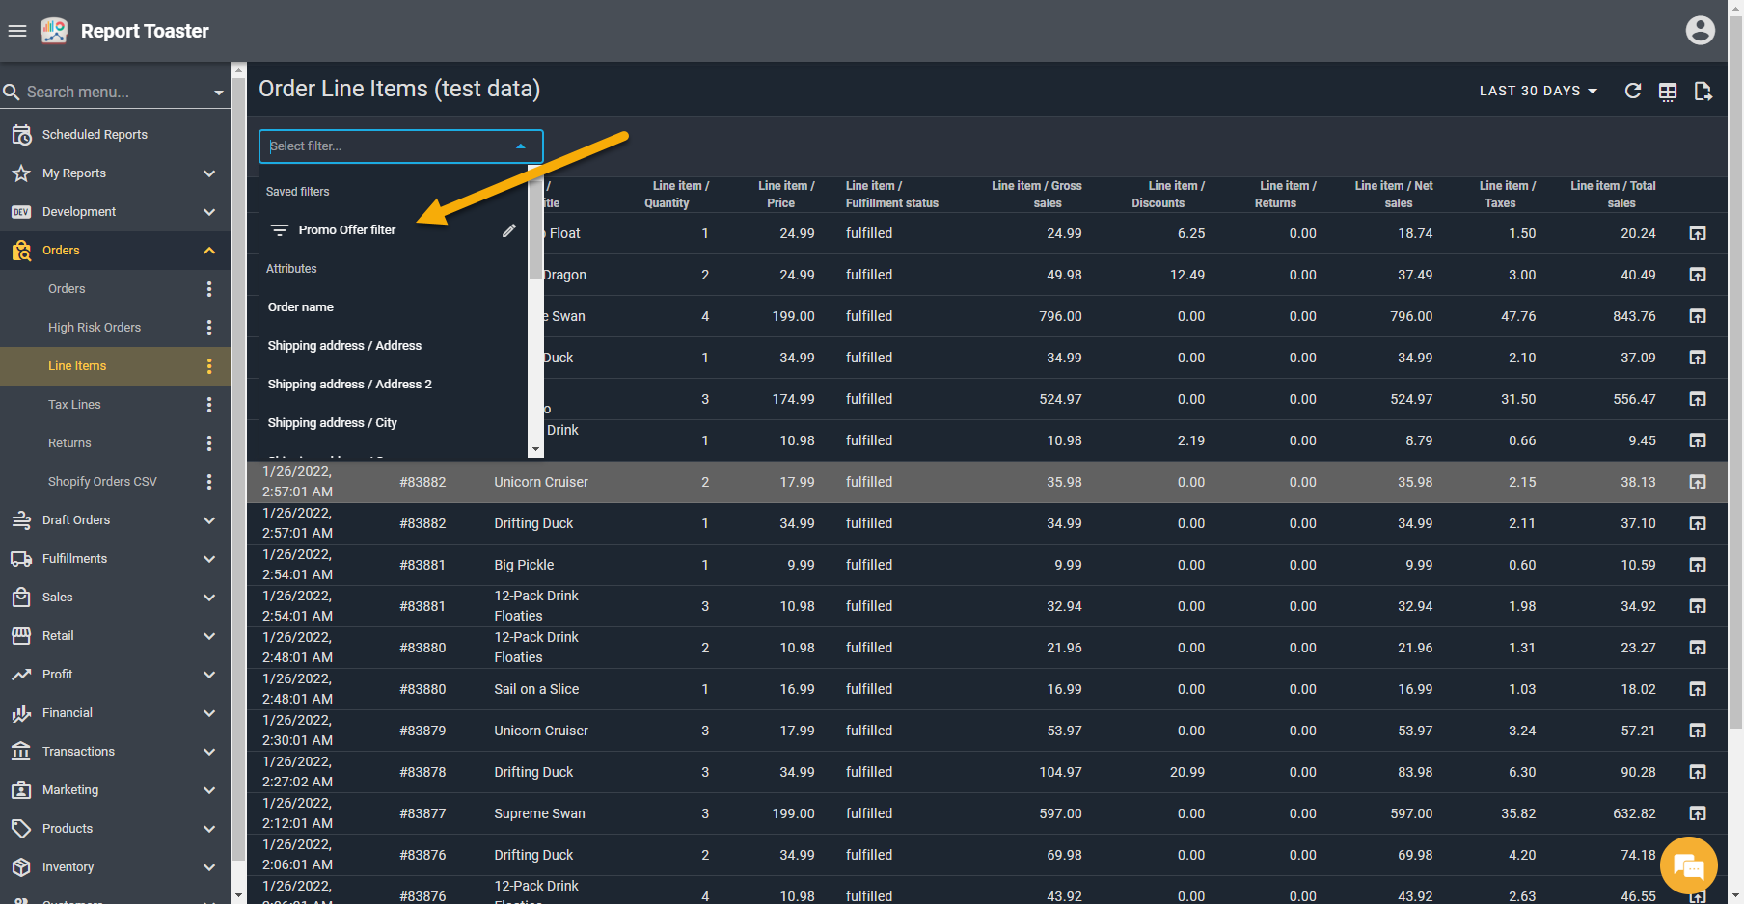Open row details for Unicorn Cruiser #83882

pos(1698,482)
